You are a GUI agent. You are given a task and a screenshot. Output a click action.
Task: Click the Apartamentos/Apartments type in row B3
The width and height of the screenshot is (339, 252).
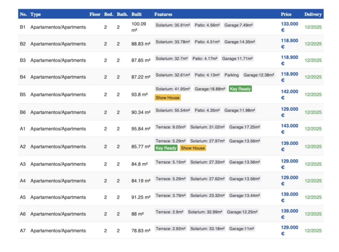(x=58, y=60)
